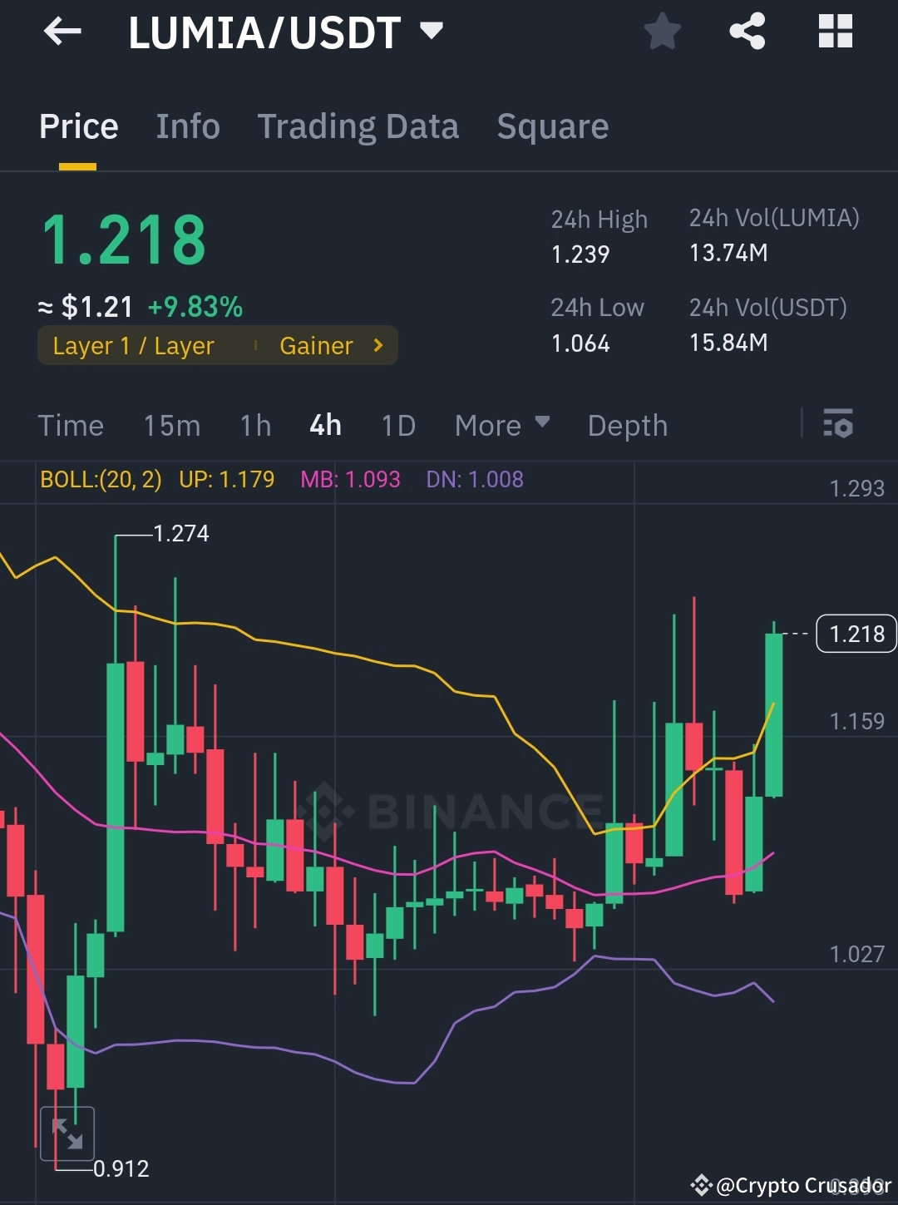Viewport: 898px width, 1205px height.
Task: View the Layer 1 / Layer category link
Action: pos(133,345)
